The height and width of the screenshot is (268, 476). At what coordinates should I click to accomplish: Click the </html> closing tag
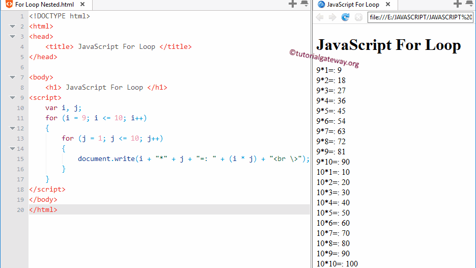43,209
